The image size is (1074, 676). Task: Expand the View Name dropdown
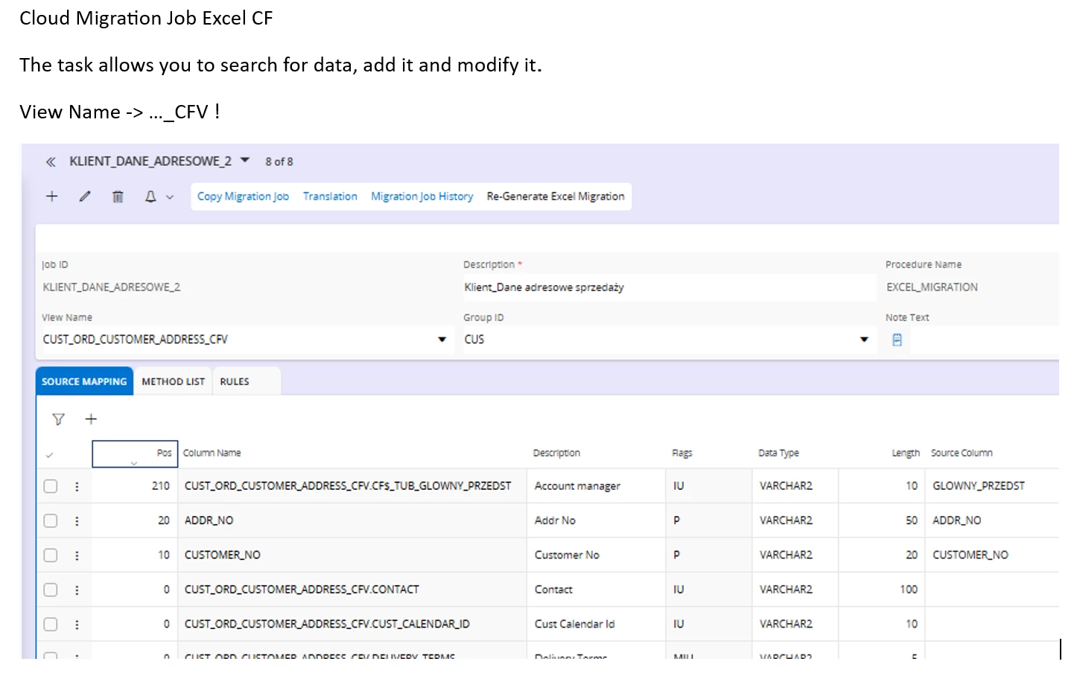[x=442, y=339]
